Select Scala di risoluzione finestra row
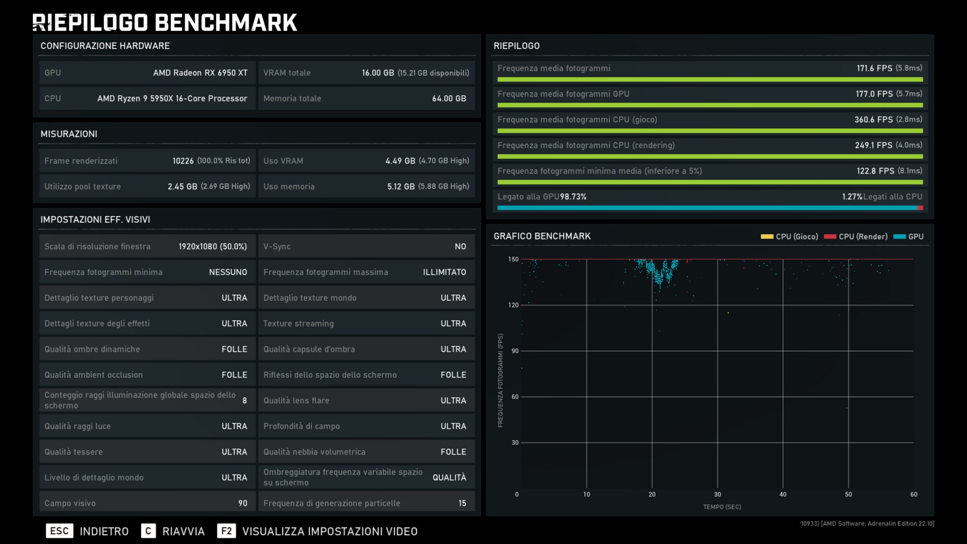This screenshot has width=967, height=544. (x=147, y=246)
